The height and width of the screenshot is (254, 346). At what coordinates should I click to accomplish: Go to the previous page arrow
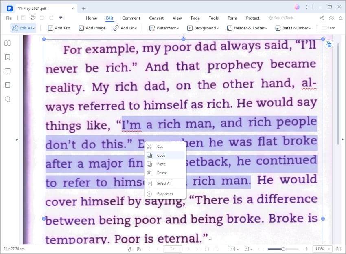click(x=158, y=249)
